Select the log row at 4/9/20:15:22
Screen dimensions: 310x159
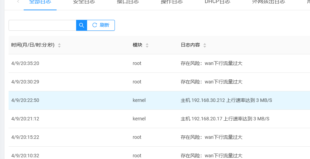[x=159, y=137]
